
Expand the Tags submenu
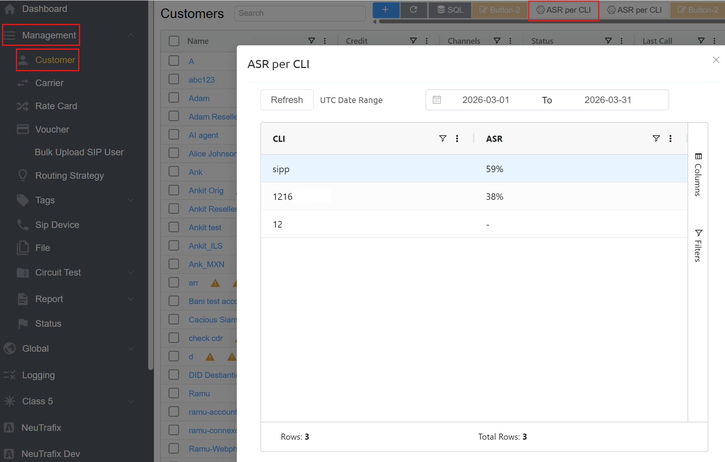tap(131, 200)
